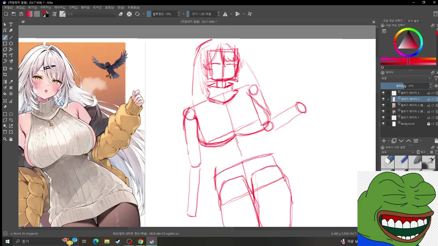Toggle wrap around mode button
Image resolution: width=438 pixels, height=246 pixels.
click(x=250, y=14)
